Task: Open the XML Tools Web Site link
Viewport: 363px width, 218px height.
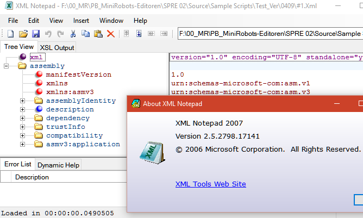Action: [x=211, y=184]
